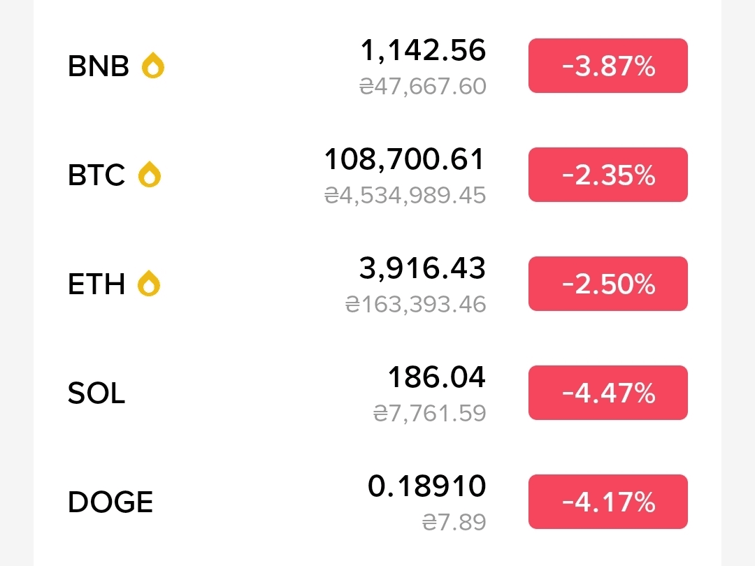This screenshot has height=566, width=755.
Task: Tap the ETH -2.50% change badge
Action: point(607,284)
